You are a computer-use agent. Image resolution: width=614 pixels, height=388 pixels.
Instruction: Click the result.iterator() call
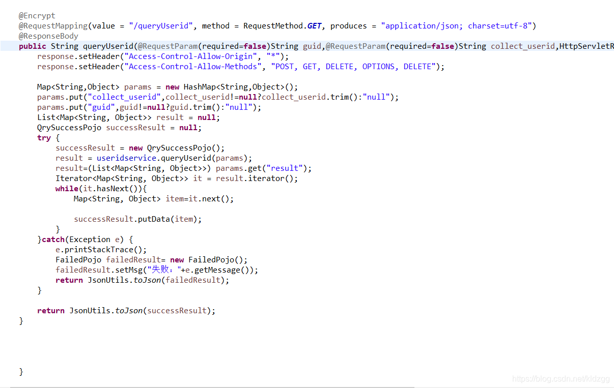(x=255, y=178)
